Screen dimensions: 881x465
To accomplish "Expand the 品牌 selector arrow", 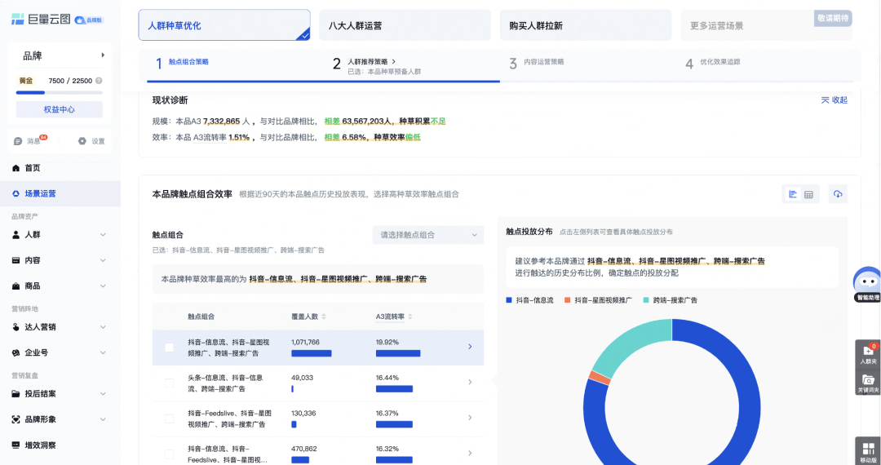I will 103,55.
